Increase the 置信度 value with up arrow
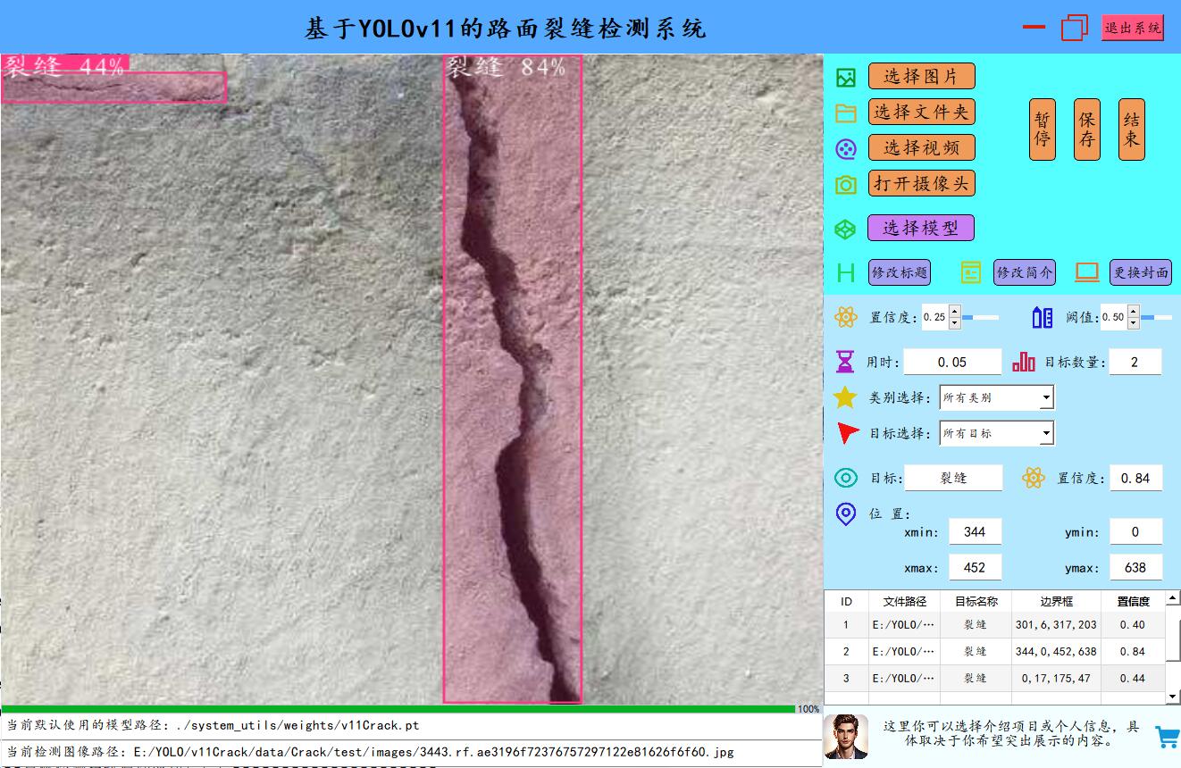Screen dimensions: 1181x768 pyautogui.click(x=954, y=312)
